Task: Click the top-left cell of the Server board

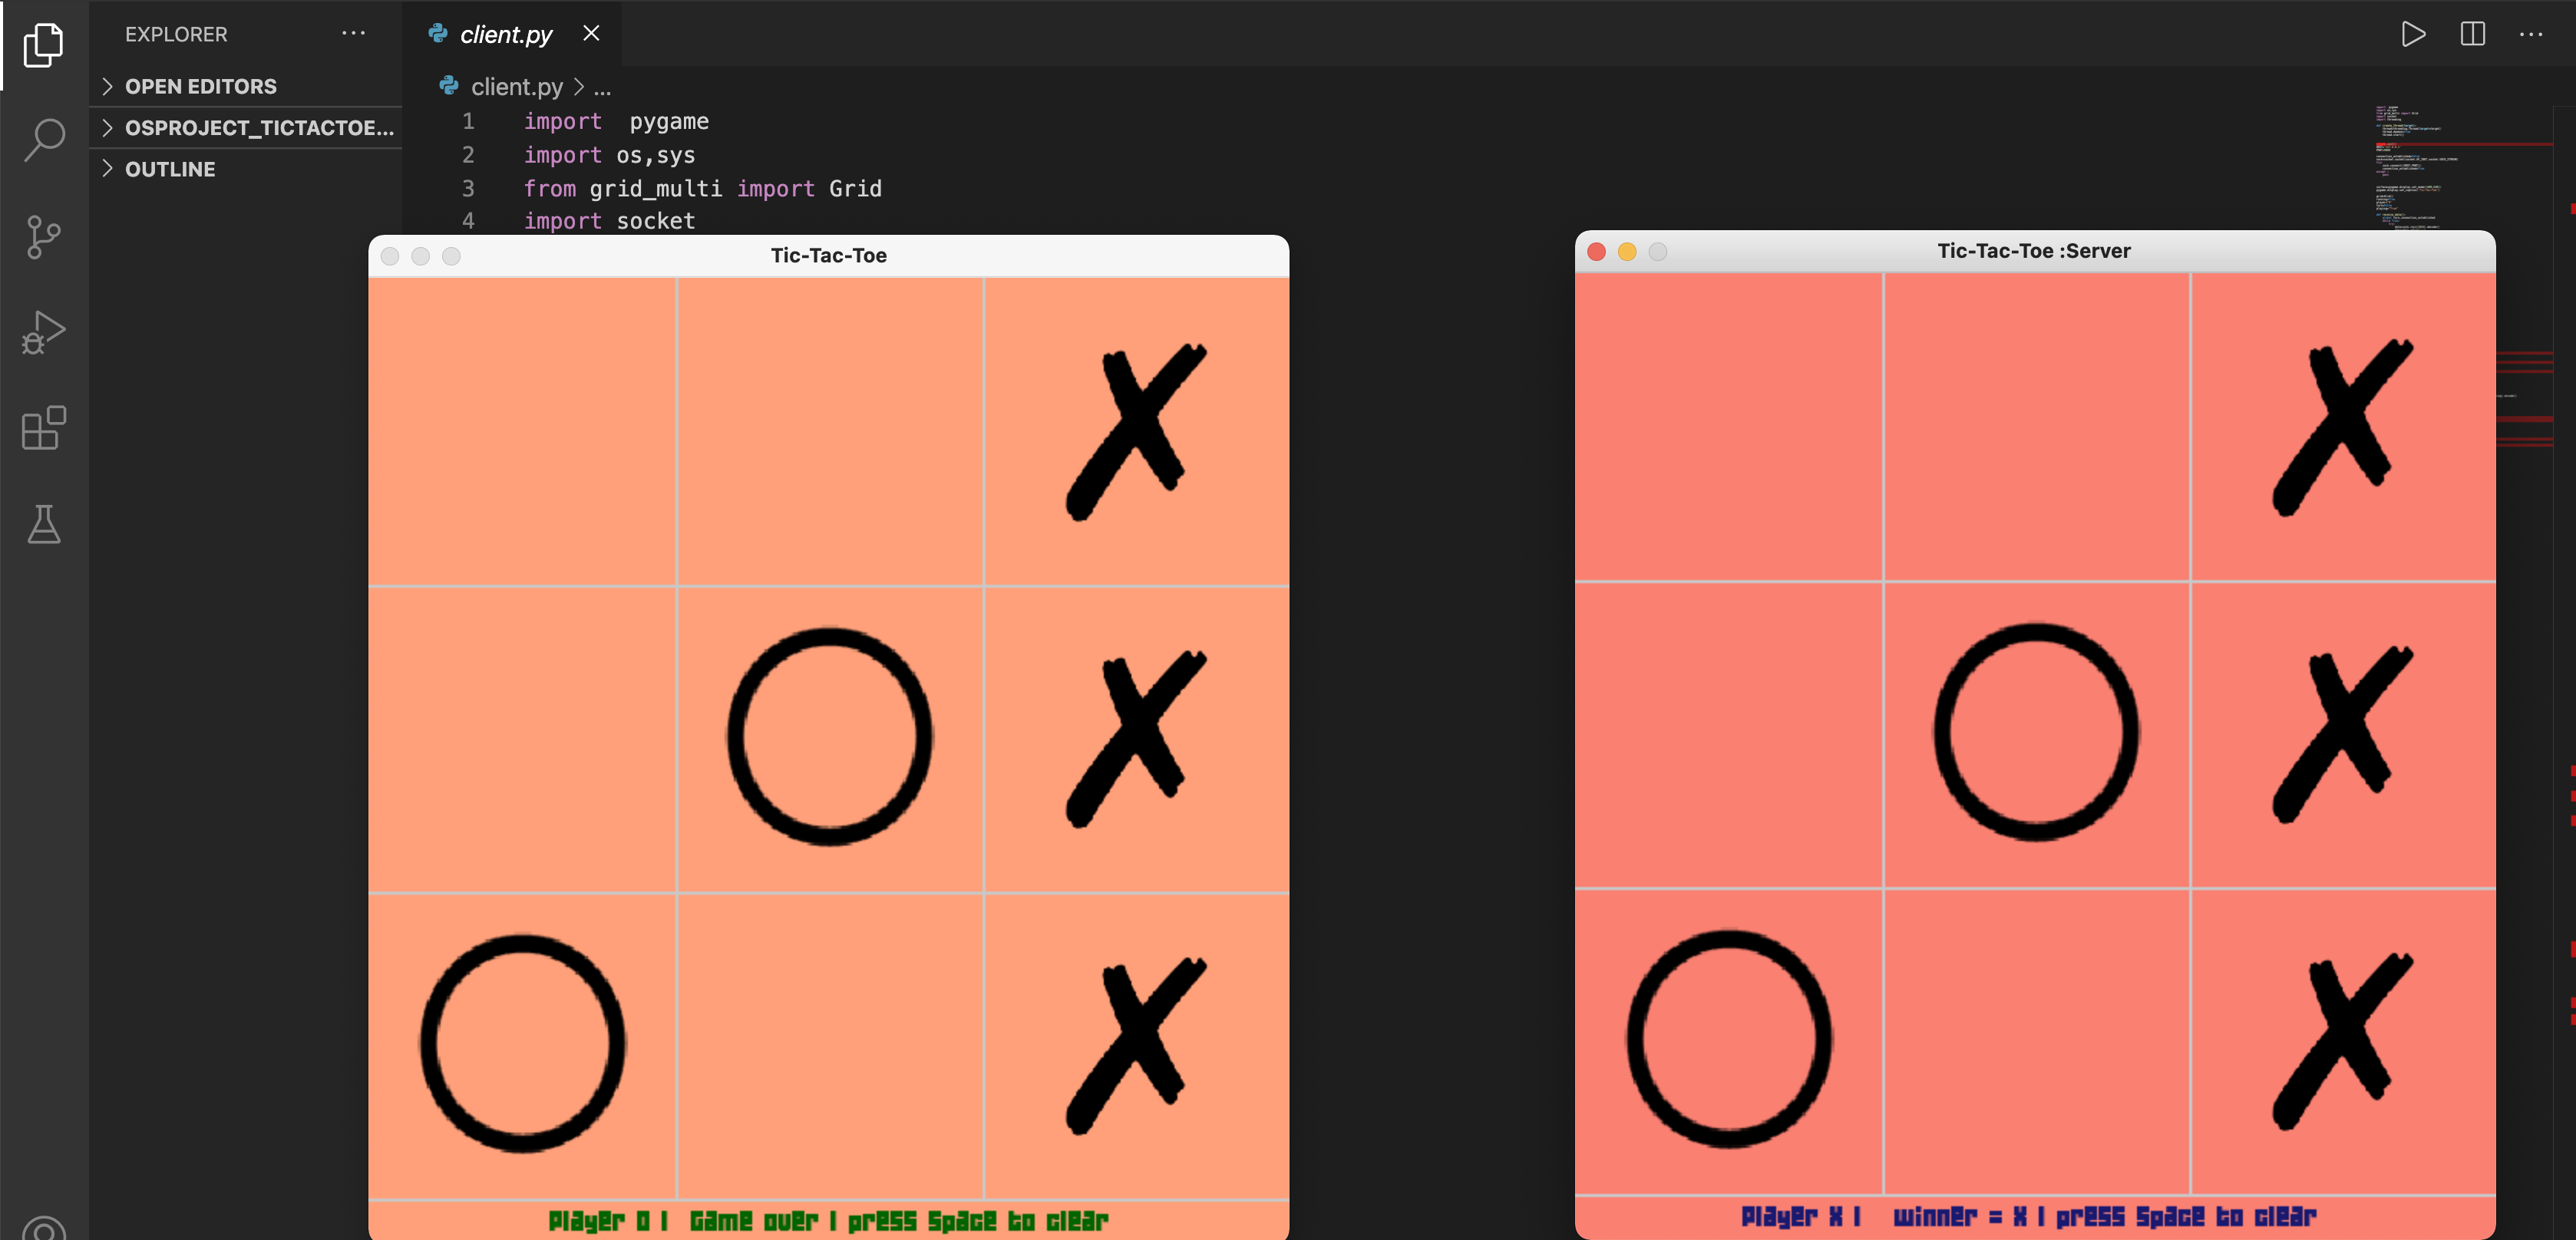Action: [x=1728, y=427]
